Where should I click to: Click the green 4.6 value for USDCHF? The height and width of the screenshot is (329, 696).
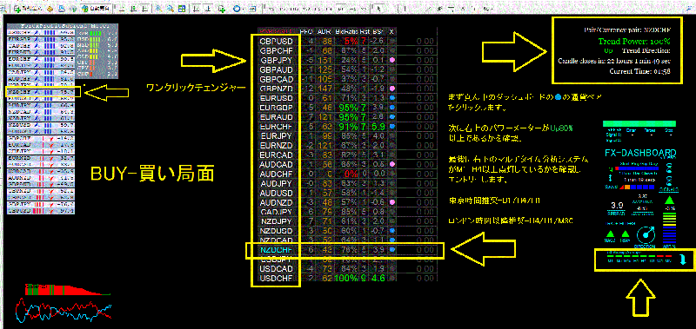(x=378, y=279)
